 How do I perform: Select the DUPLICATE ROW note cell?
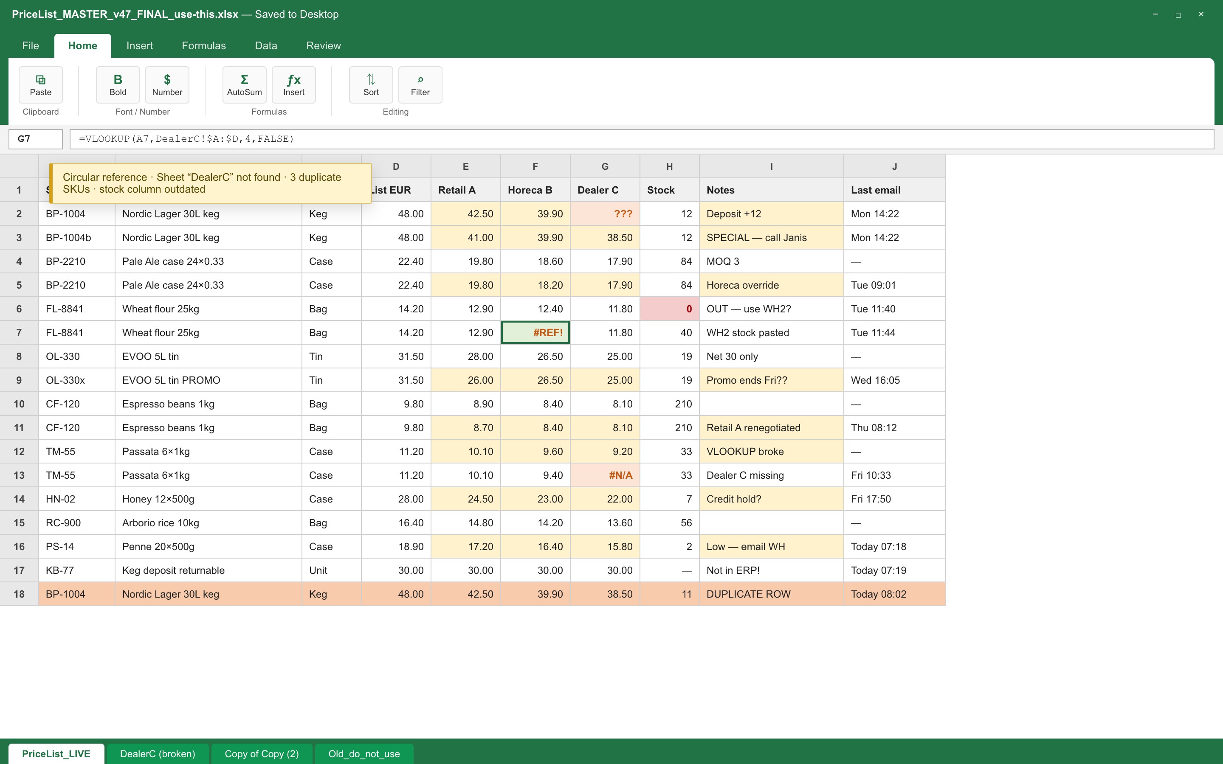coord(771,594)
